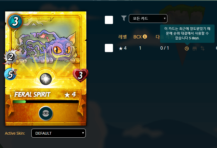Screen dimensions: 217x148
Task: Click the transfer arrows icon in card row
Action: click(x=203, y=49)
